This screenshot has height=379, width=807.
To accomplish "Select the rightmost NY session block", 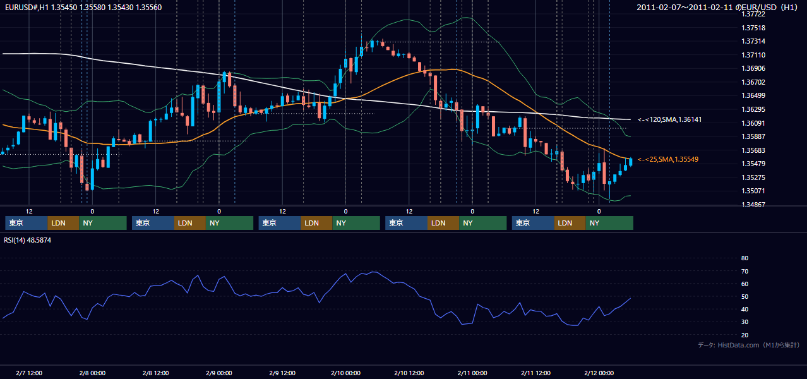I will coord(609,223).
